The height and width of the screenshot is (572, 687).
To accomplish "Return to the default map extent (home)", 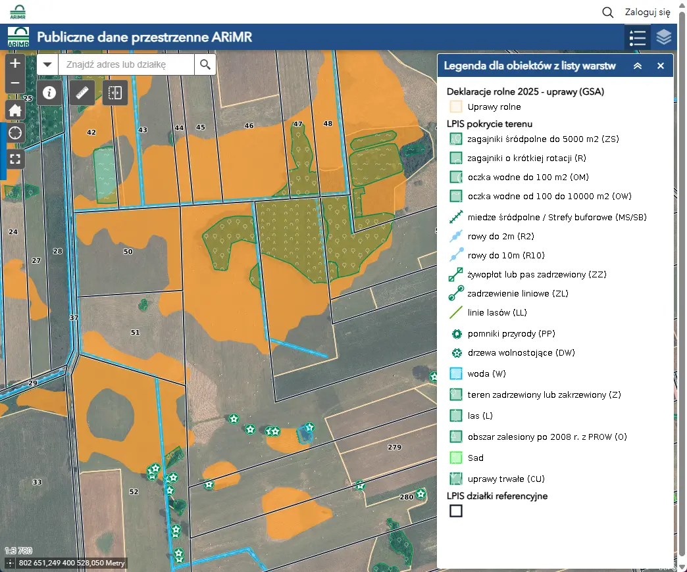I will 15,110.
